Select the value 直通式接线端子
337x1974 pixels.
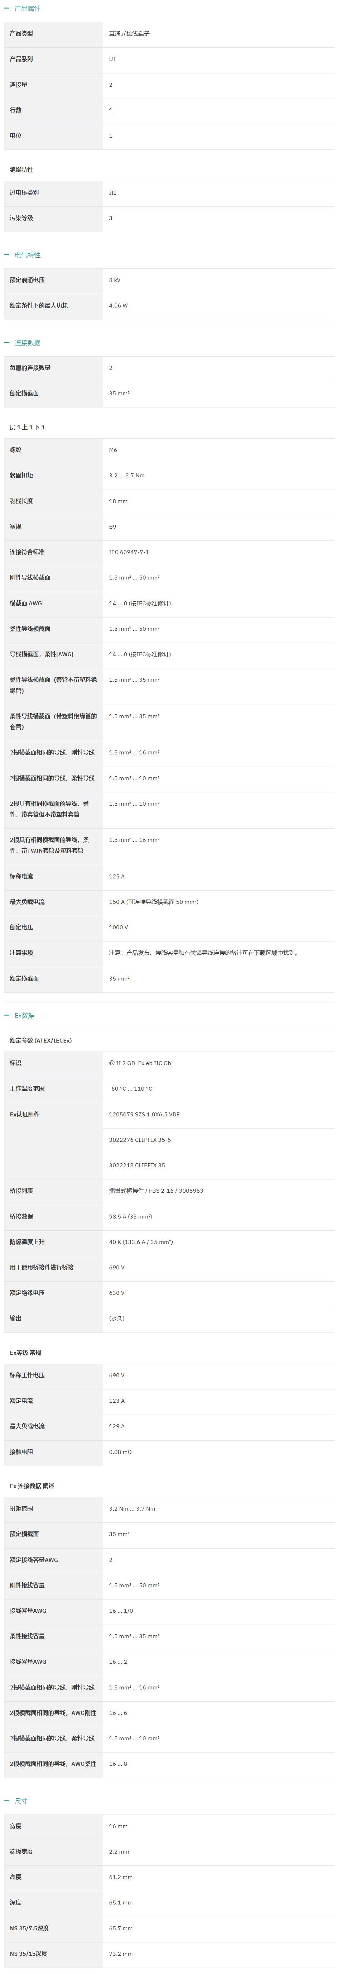(x=129, y=34)
